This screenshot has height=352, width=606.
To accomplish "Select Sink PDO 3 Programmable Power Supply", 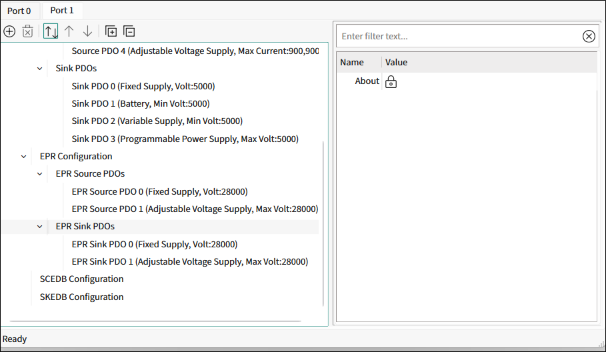I will coord(185,139).
